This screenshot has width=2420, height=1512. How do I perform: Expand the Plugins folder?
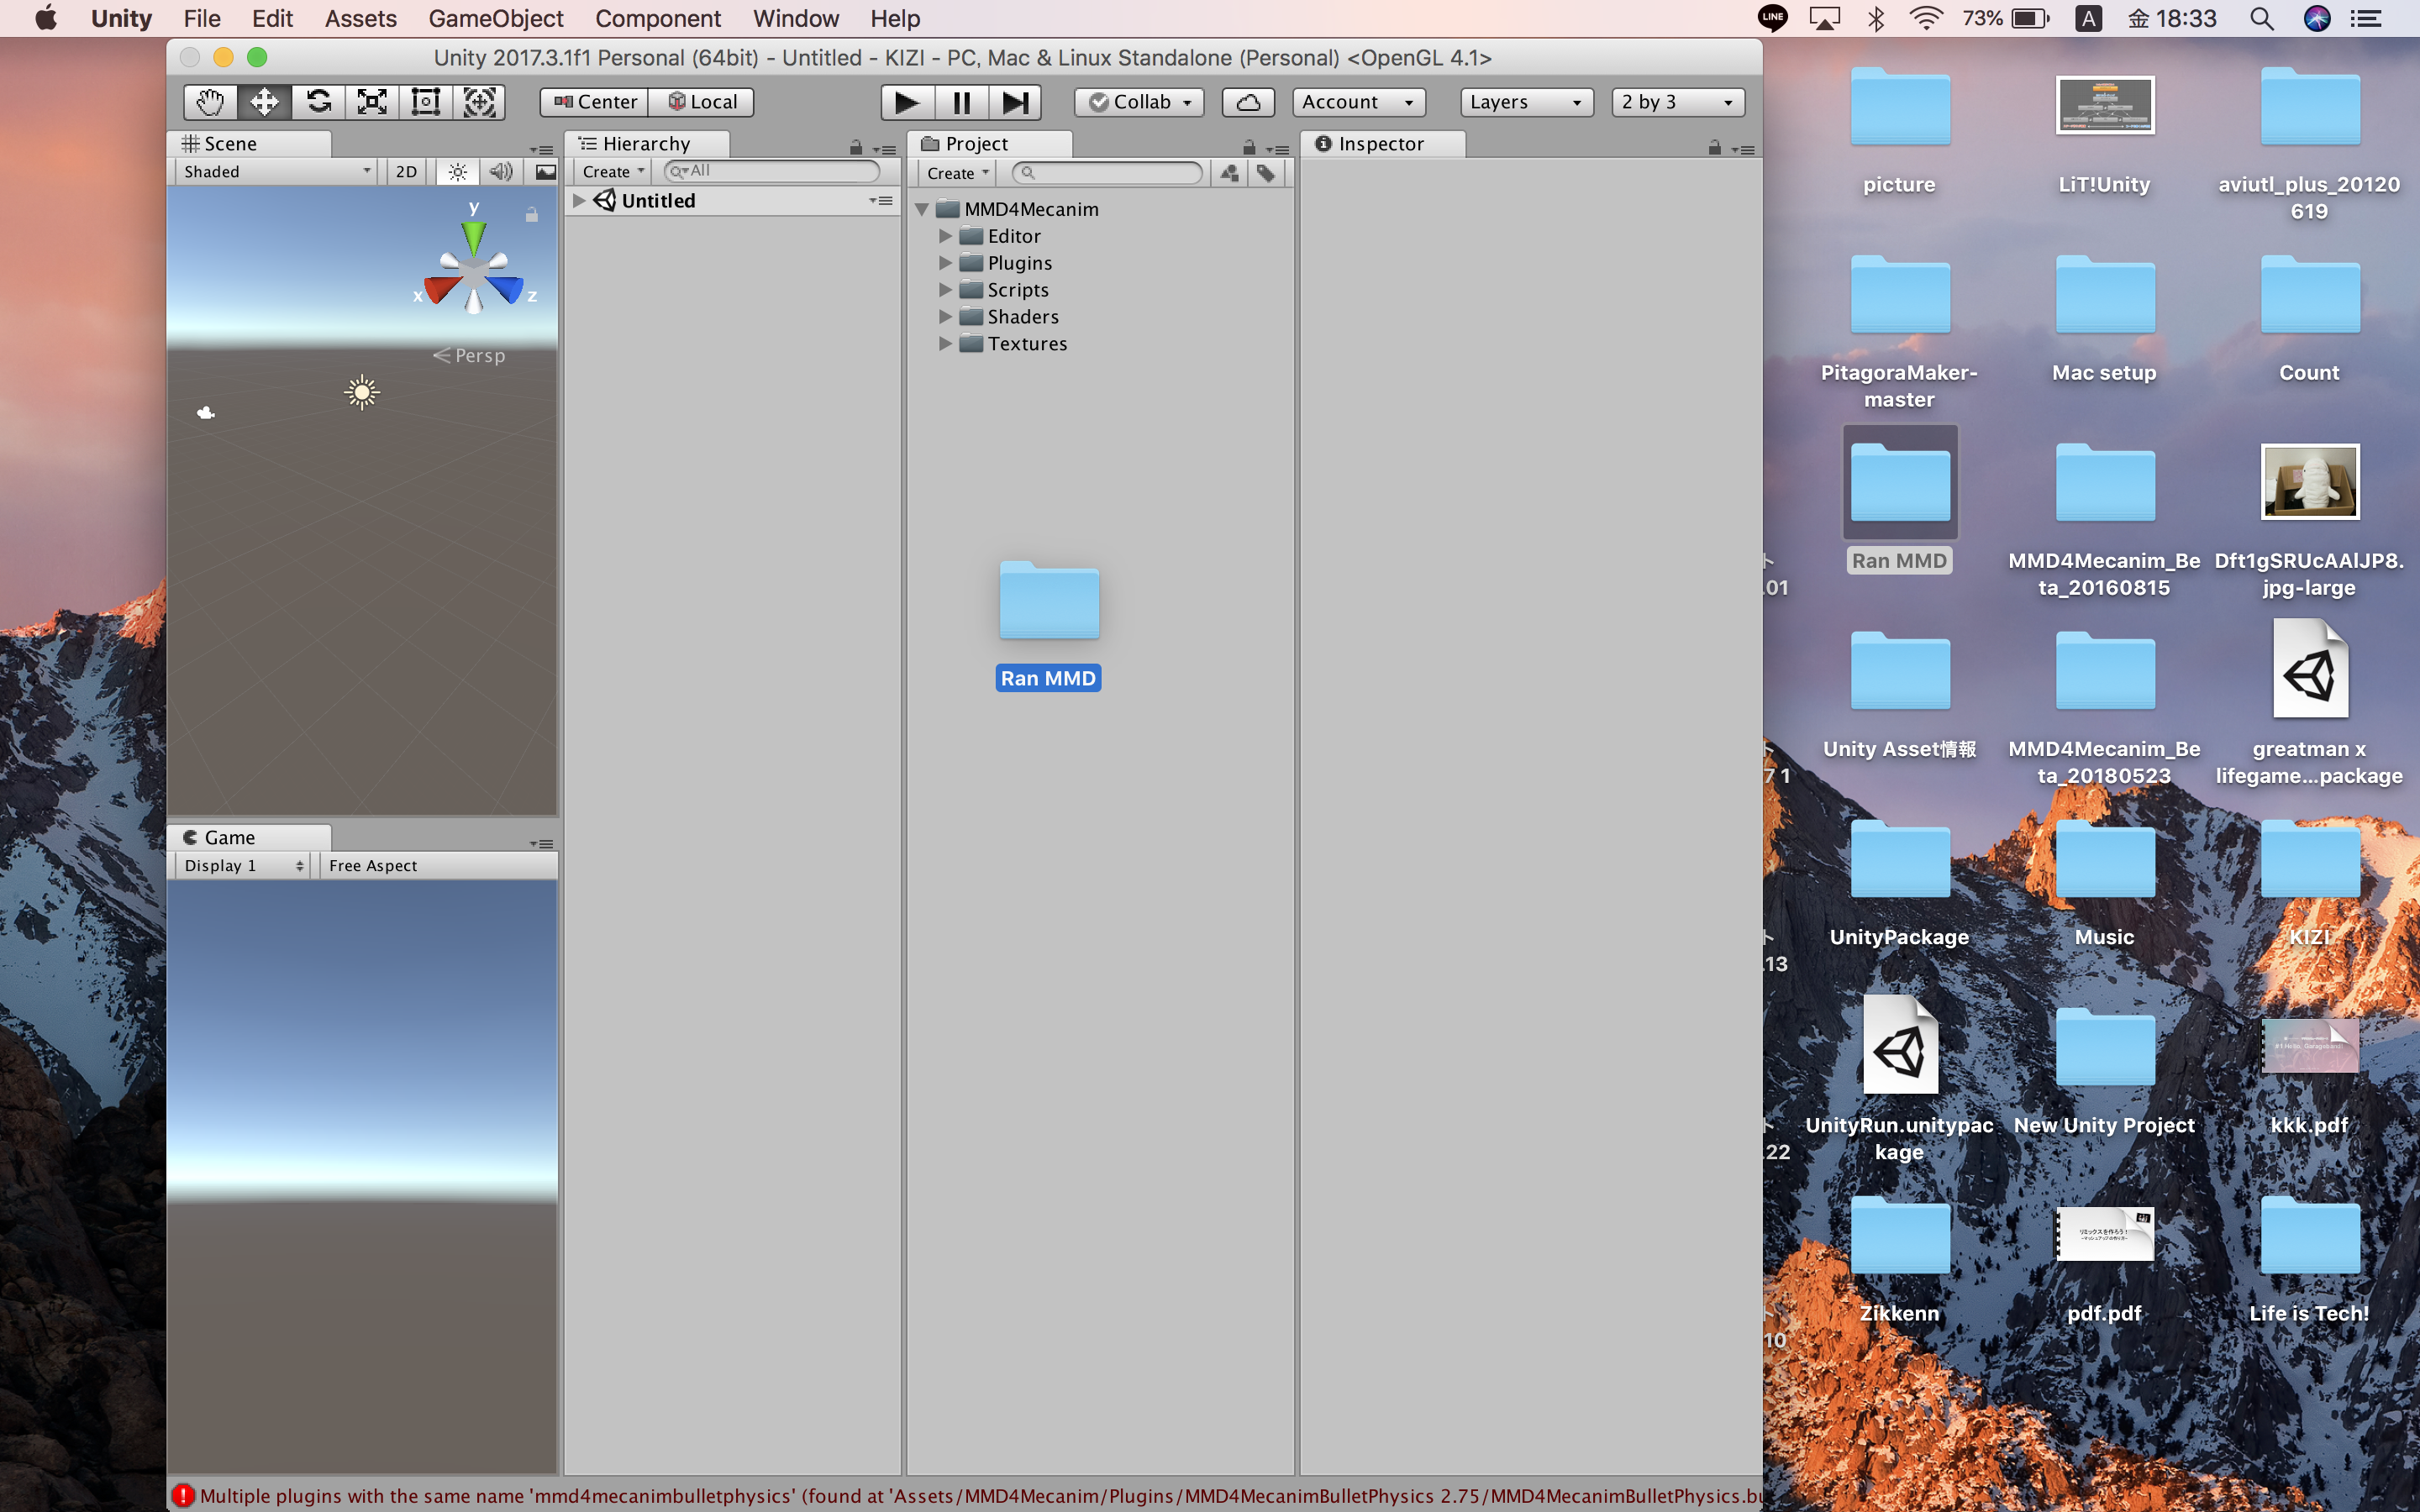[x=945, y=263]
